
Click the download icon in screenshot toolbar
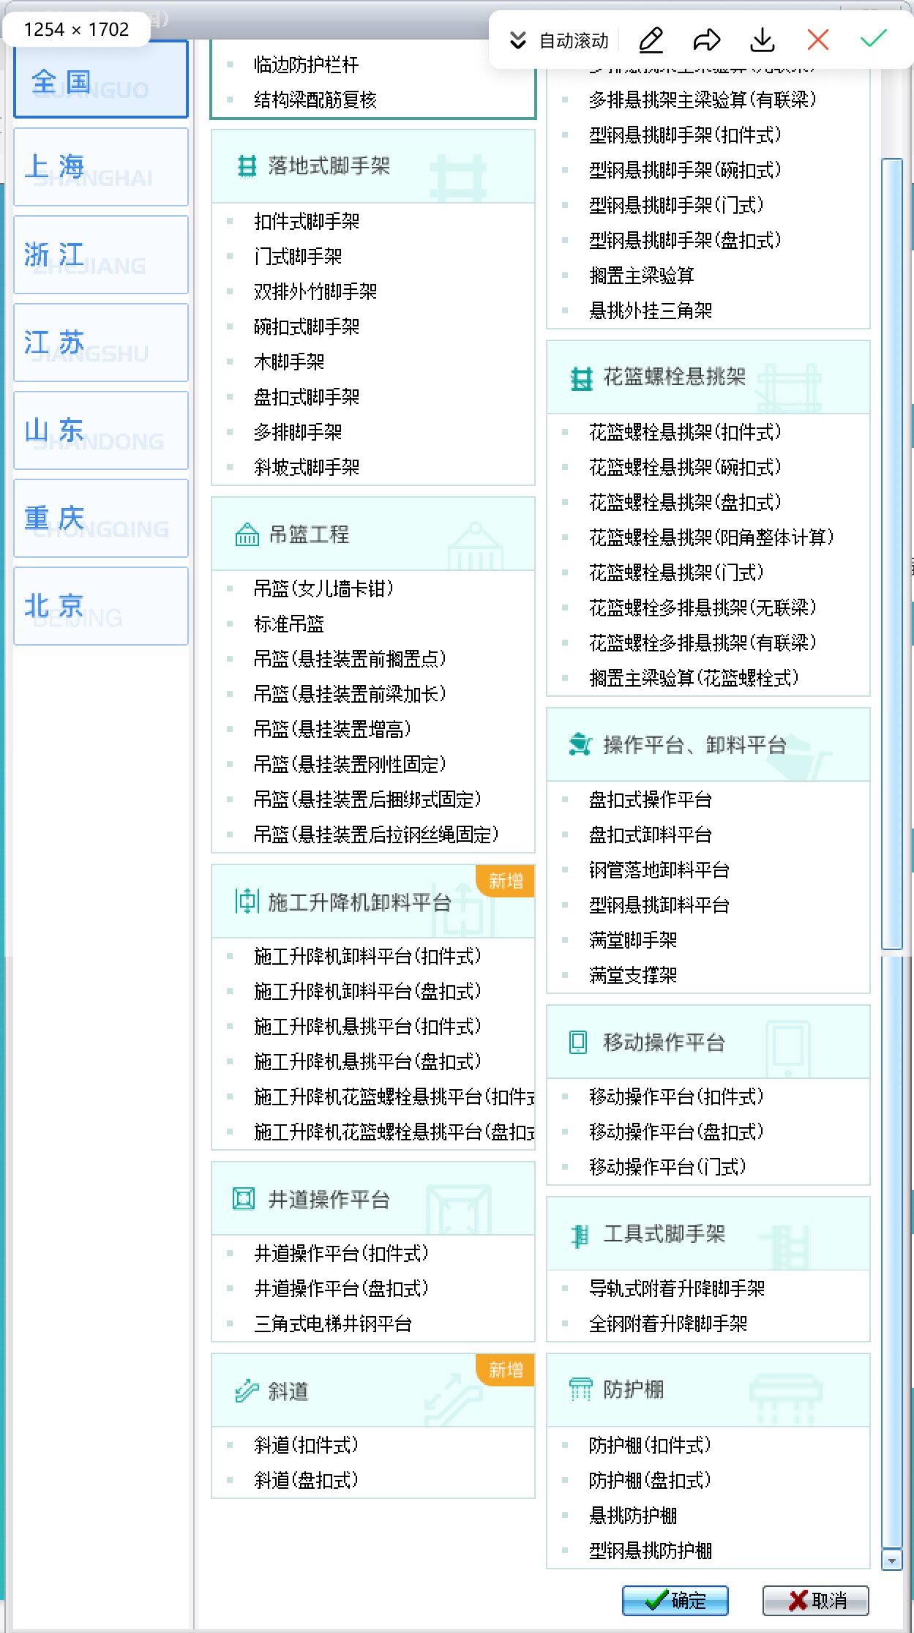(x=763, y=40)
